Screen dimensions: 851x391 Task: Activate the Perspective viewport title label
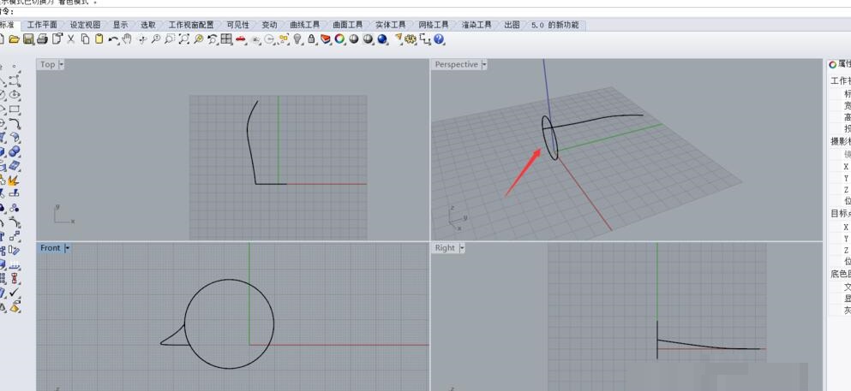tap(456, 64)
